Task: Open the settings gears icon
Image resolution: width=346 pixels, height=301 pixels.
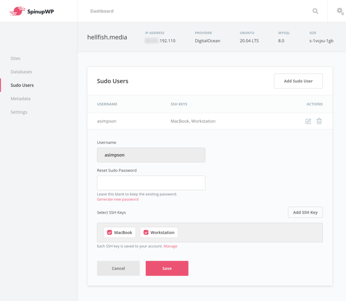Action: tap(340, 11)
